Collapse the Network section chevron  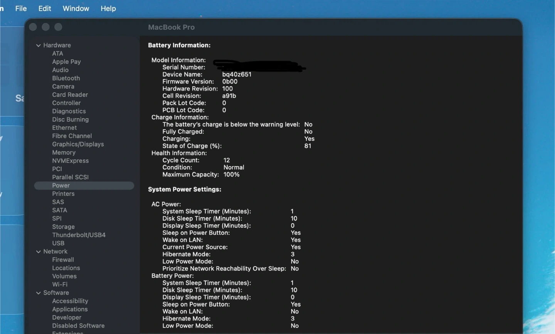39,252
